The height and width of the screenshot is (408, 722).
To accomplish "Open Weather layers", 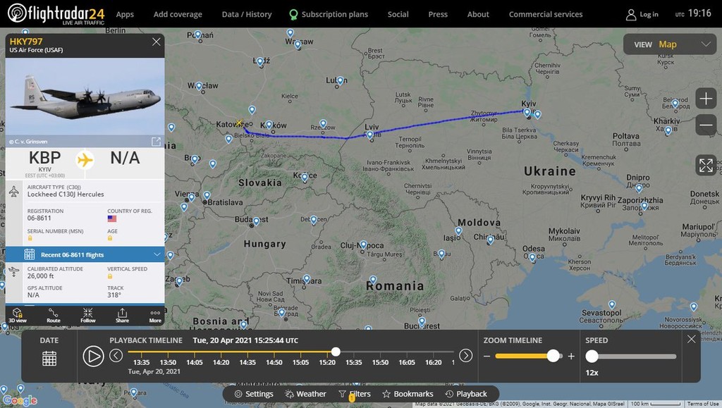I will 305,394.
